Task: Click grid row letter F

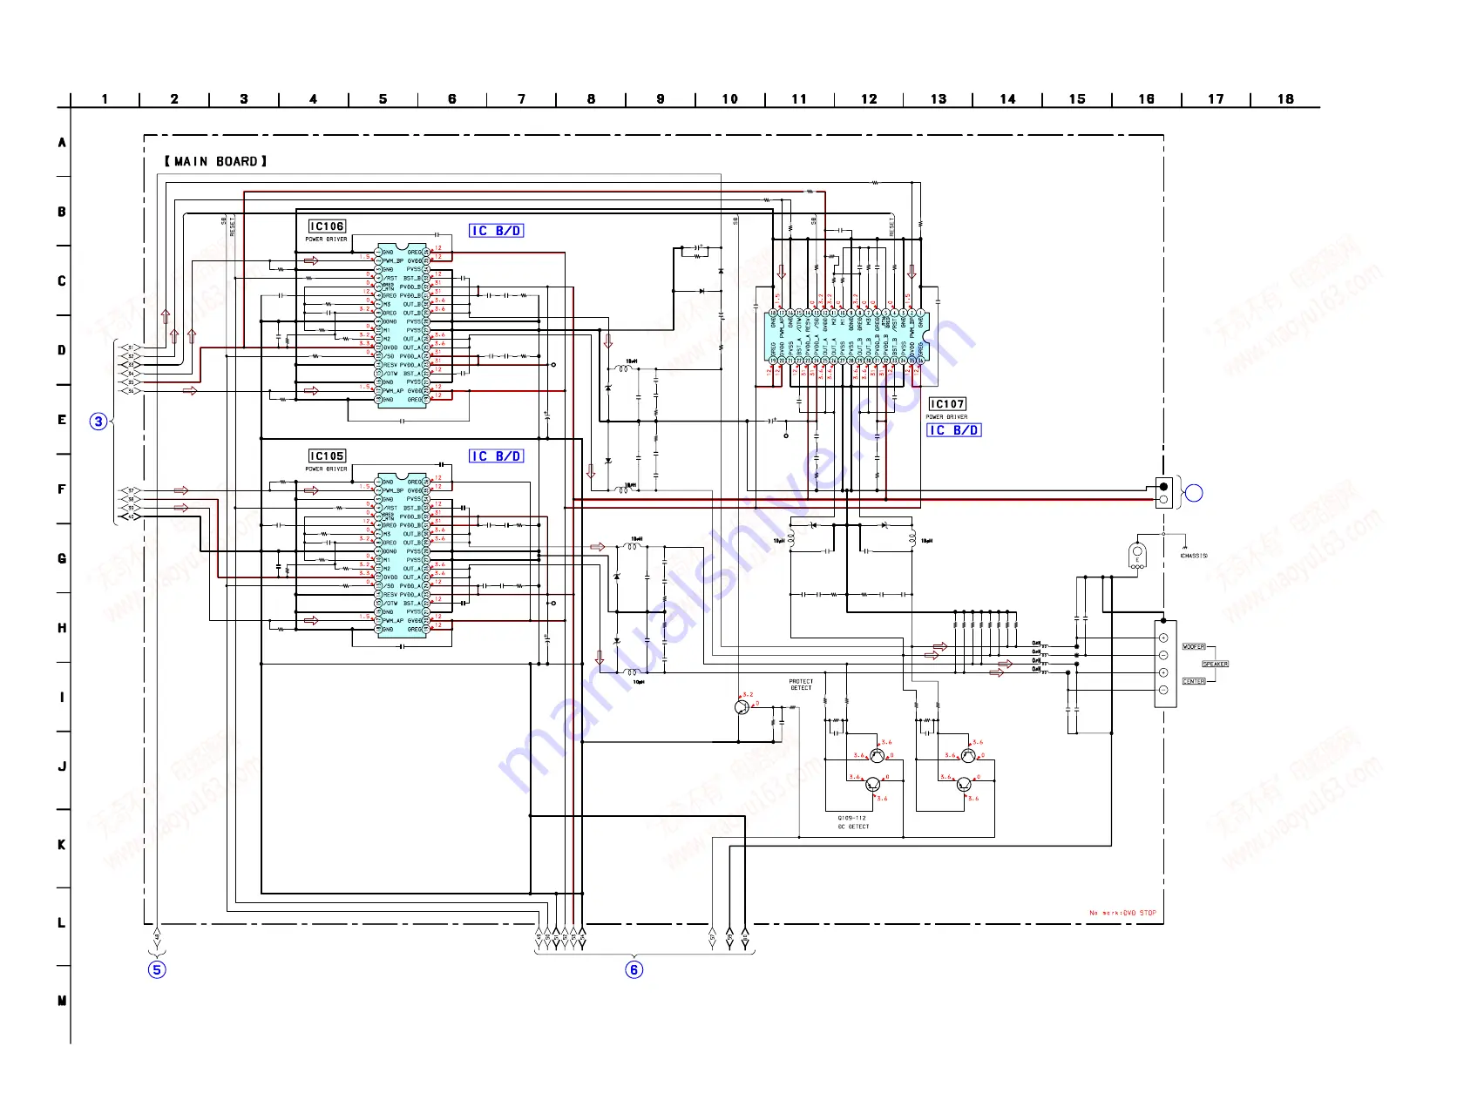Action: point(62,489)
